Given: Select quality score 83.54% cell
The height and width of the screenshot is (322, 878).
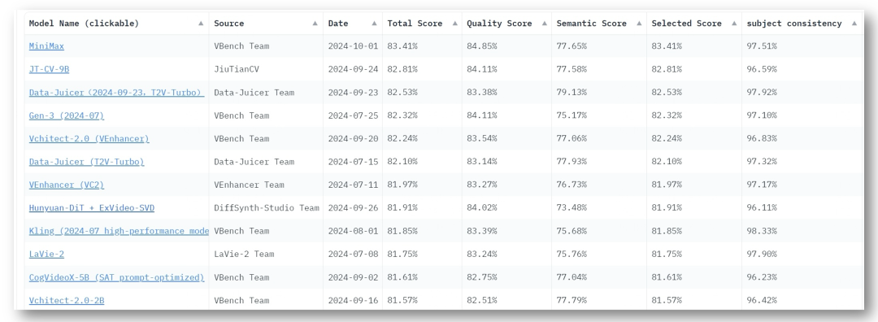Looking at the screenshot, I should coord(506,138).
